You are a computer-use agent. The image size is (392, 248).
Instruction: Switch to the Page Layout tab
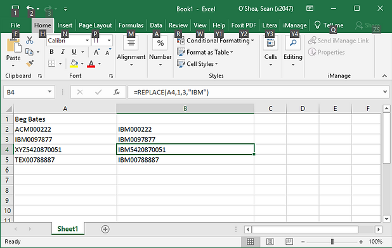[95, 25]
